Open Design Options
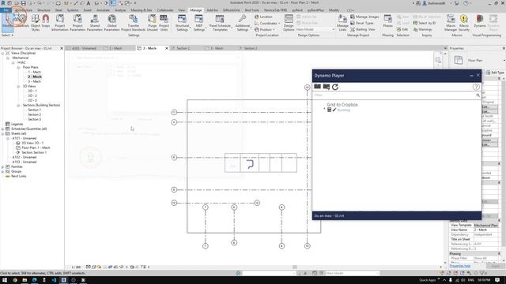Screen dimensions: 506x284 pyautogui.click(x=289, y=22)
